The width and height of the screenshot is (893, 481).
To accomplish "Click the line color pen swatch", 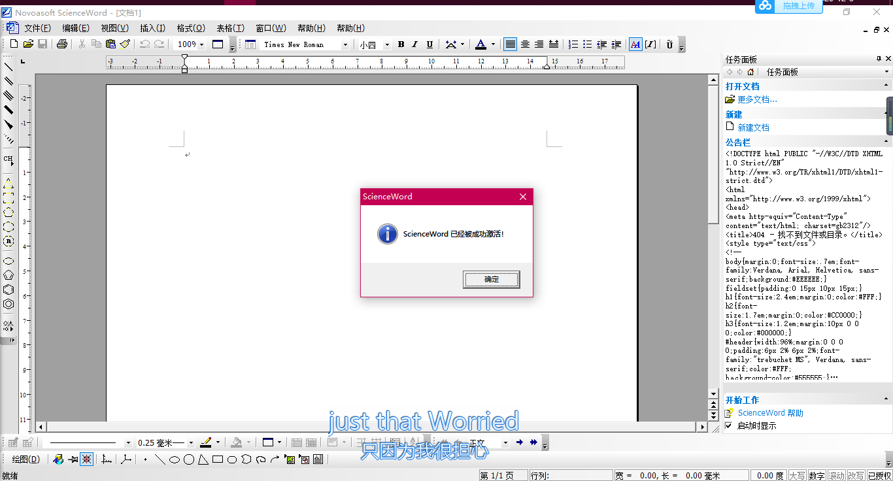I will point(205,442).
